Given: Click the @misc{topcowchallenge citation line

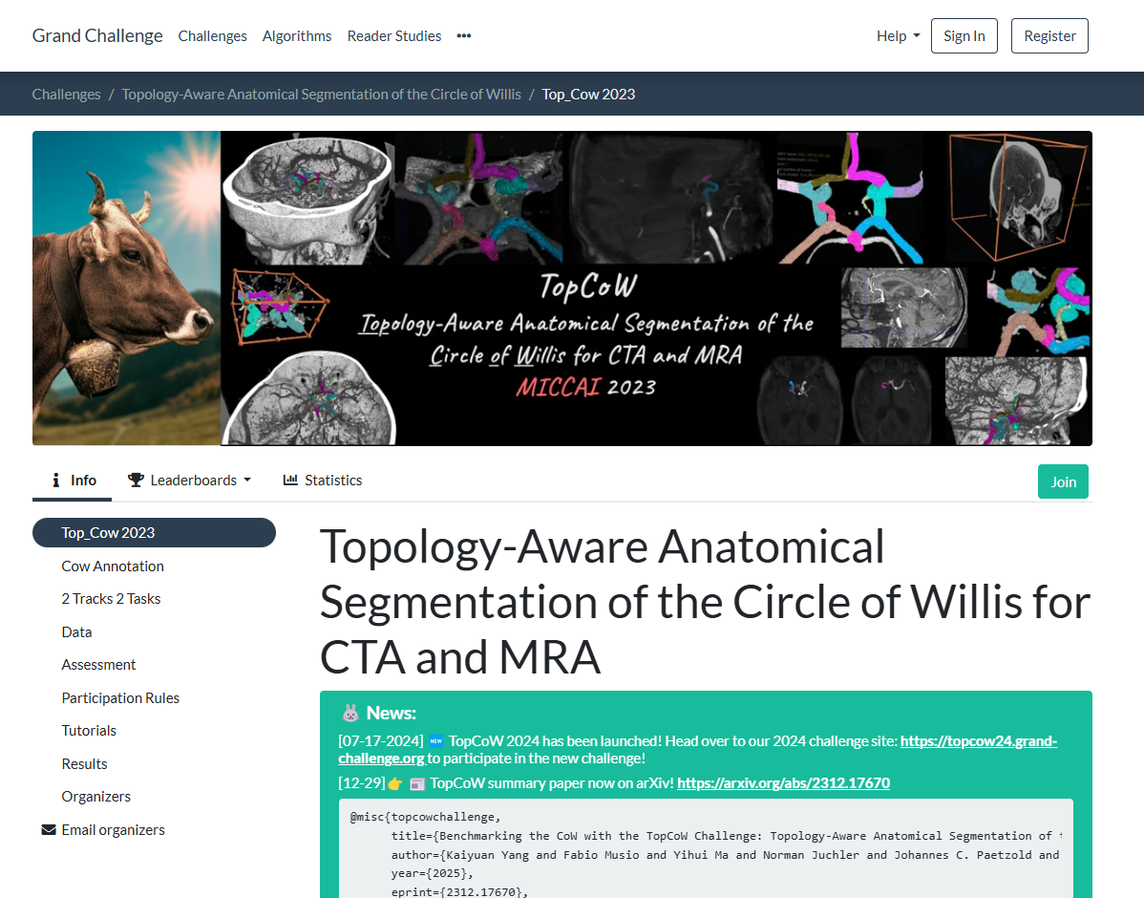Looking at the screenshot, I should [x=425, y=817].
